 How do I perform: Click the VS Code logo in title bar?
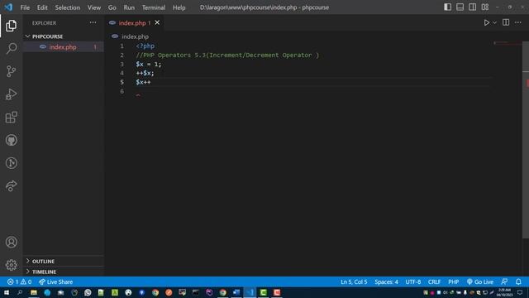click(x=8, y=7)
